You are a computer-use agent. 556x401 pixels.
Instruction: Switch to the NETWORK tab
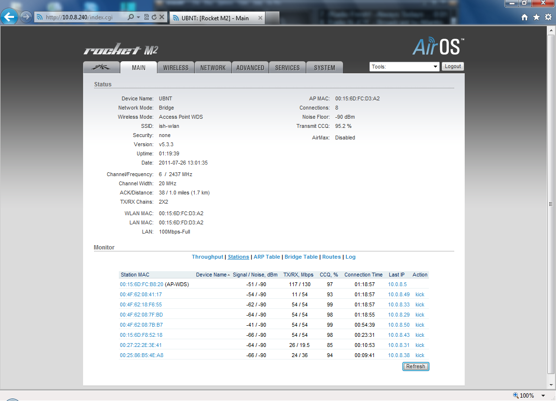click(x=213, y=68)
